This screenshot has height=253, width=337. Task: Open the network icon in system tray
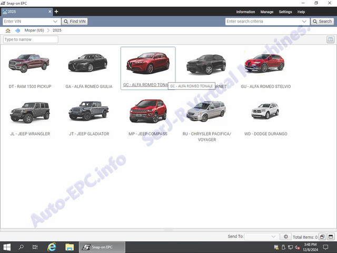[290, 247]
